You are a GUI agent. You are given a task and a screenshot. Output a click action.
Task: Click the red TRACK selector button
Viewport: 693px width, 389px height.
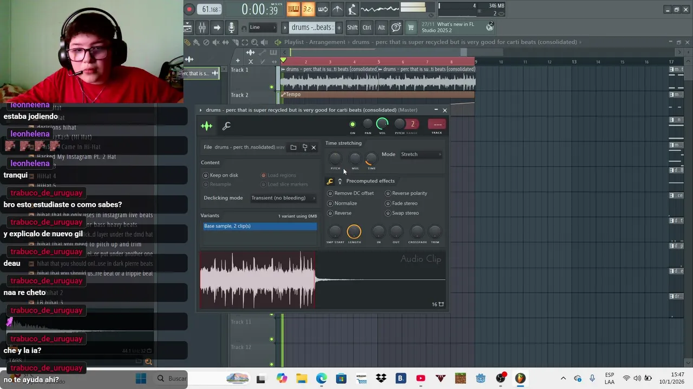tap(436, 125)
